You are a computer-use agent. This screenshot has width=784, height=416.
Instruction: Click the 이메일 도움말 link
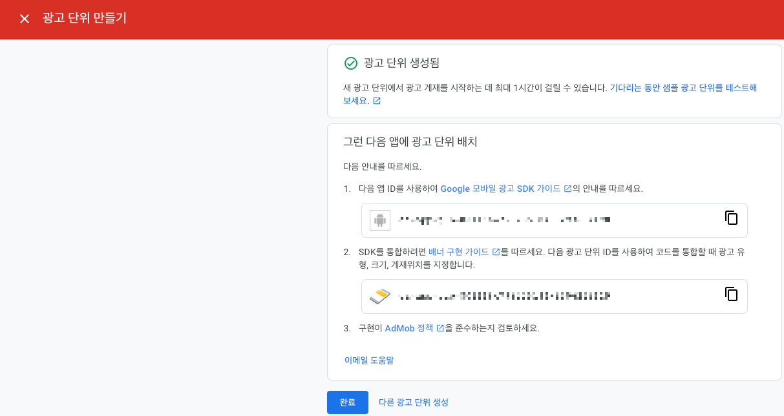point(369,360)
